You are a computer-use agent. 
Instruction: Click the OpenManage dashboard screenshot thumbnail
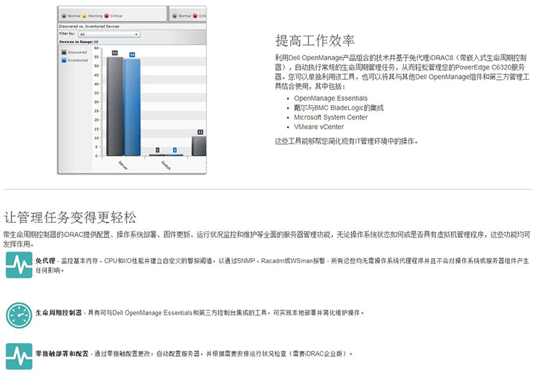click(x=132, y=91)
